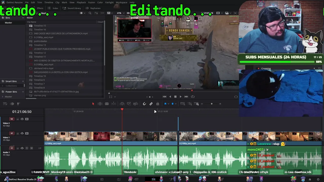
Task: Open the Media Pool three-dot options menu
Action: 102,13
